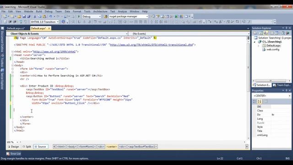The width and height of the screenshot is (293, 165).
Task: Switch to the Default.aspx.cs tab
Action: [16, 28]
